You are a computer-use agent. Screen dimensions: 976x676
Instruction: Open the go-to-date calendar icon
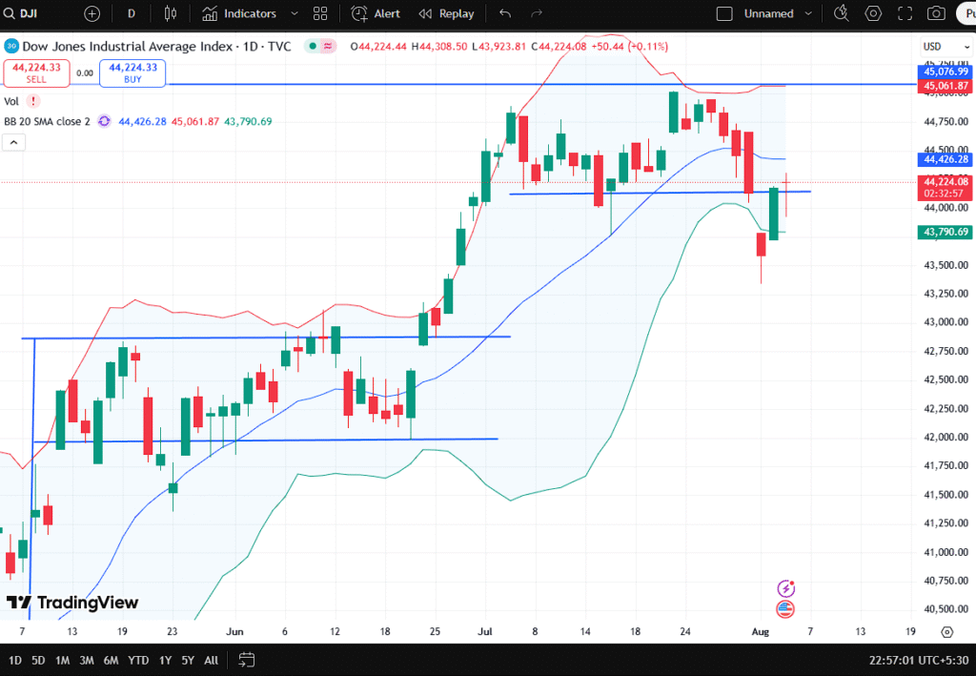(247, 660)
